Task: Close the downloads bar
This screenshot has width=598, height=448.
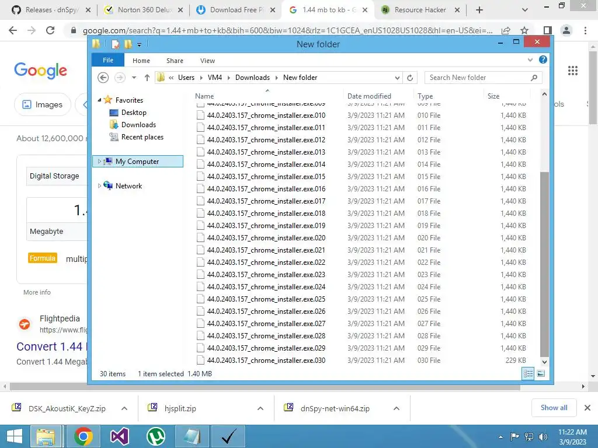Action: click(x=587, y=408)
